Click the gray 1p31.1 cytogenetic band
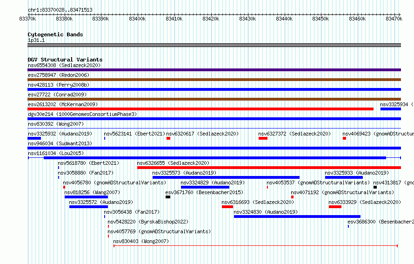Image resolution: width=414 pixels, height=264 pixels. point(214,45)
